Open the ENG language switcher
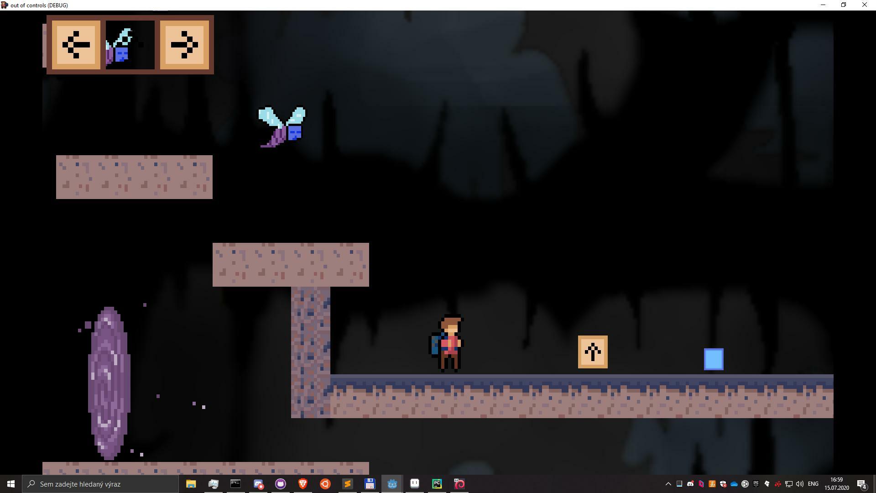The height and width of the screenshot is (493, 876). click(813, 484)
